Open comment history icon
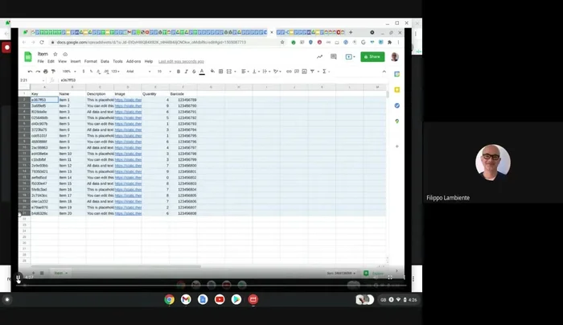 334,57
